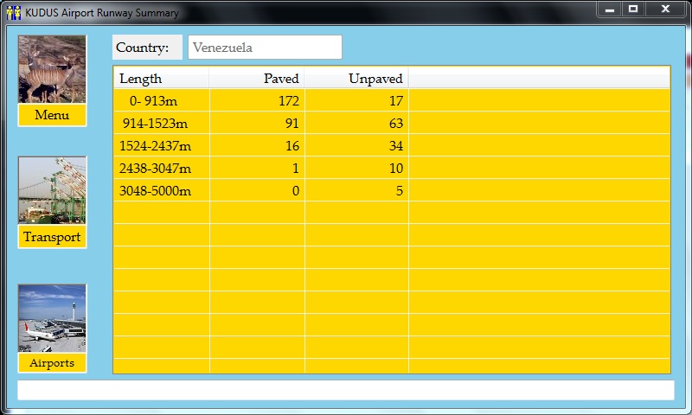Maximize the KUDUS window
Screen dimensions: 692x415
click(633, 9)
